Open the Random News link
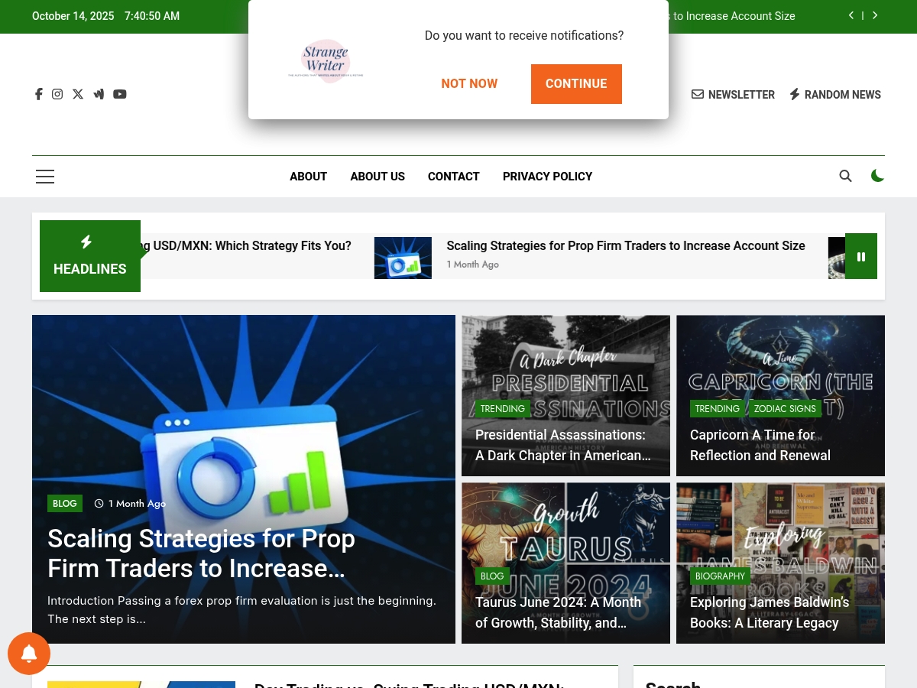This screenshot has width=917, height=688. point(835,95)
